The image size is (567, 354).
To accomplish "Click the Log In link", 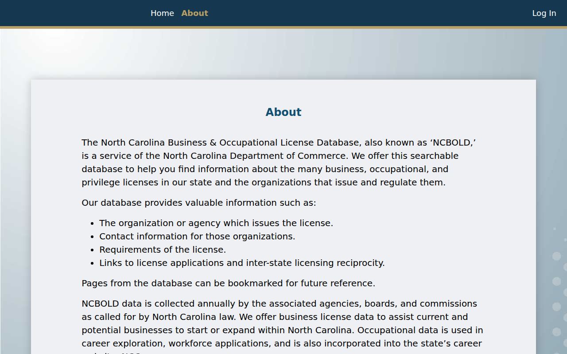I will [x=544, y=13].
